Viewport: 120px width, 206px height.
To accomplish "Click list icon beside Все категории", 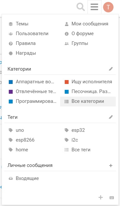I will (67, 102).
